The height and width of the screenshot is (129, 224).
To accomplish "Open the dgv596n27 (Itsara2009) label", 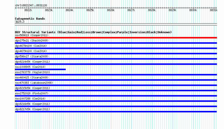I will tap(32, 56).
